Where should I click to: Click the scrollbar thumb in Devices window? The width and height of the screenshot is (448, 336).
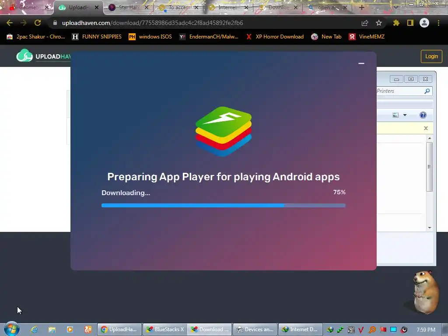pyautogui.click(x=429, y=167)
